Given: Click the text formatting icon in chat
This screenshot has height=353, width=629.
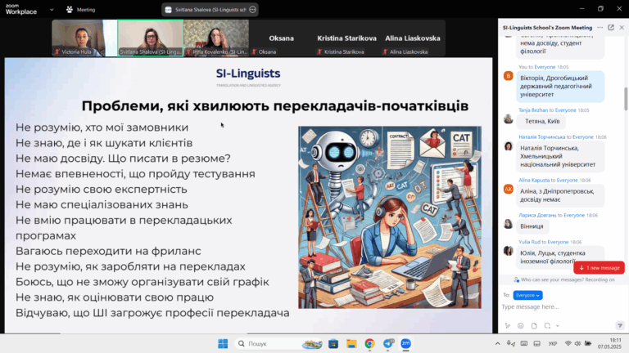Looking at the screenshot, I should 508,326.
